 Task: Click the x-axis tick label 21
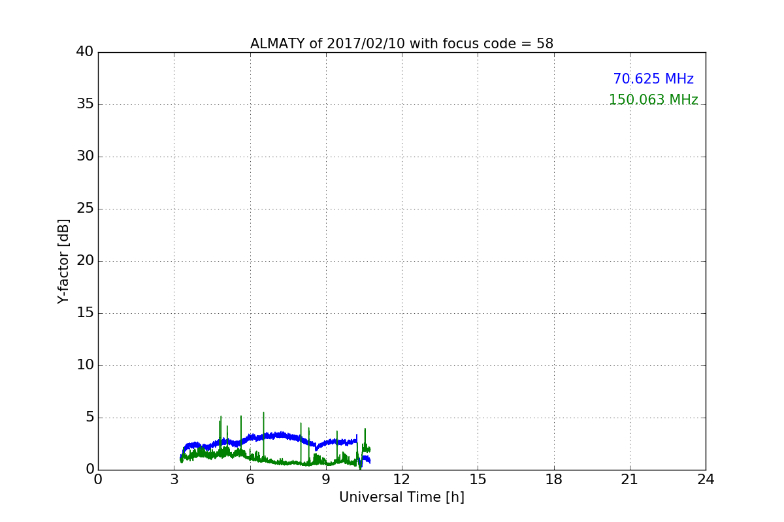point(630,480)
